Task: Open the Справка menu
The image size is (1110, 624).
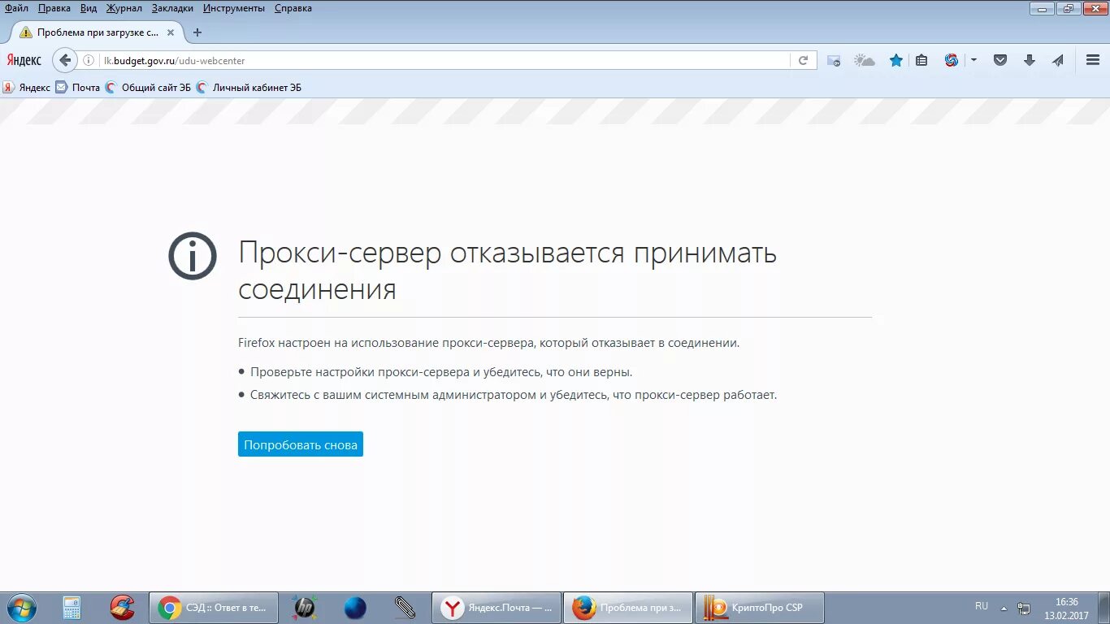Action: pyautogui.click(x=293, y=8)
